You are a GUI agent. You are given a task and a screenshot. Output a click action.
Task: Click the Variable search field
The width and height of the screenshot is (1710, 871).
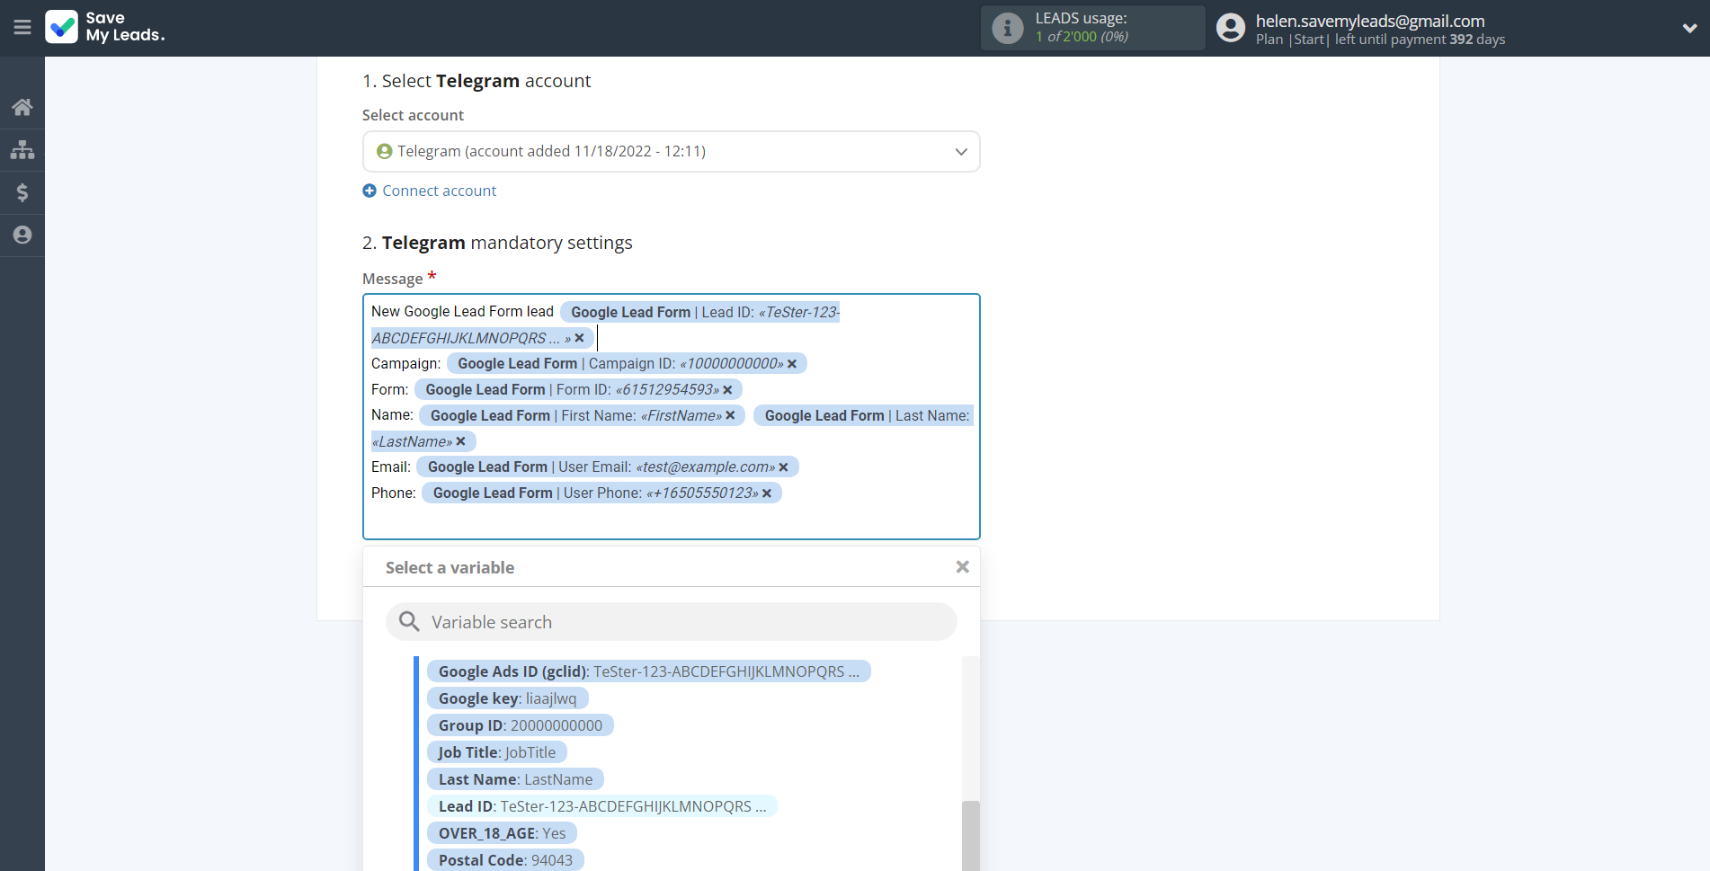(x=671, y=622)
